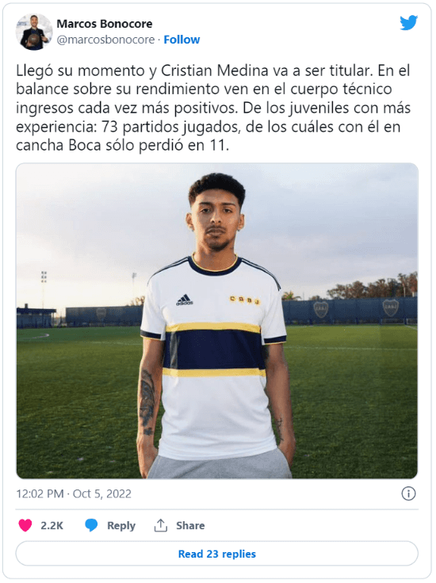
Task: Click the share upload arrow icon
Action: coord(161,525)
